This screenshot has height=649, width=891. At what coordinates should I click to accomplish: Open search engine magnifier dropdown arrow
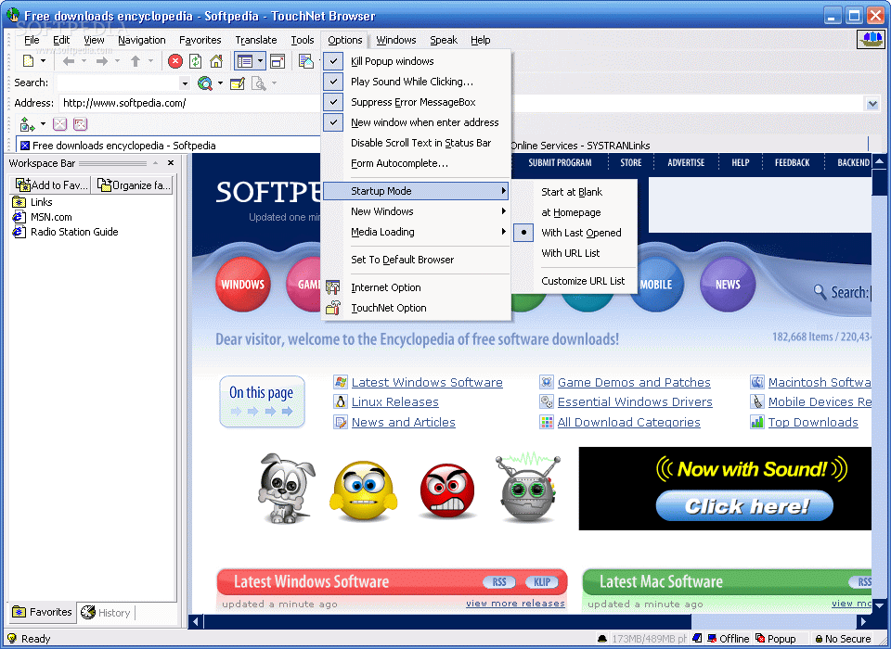220,83
